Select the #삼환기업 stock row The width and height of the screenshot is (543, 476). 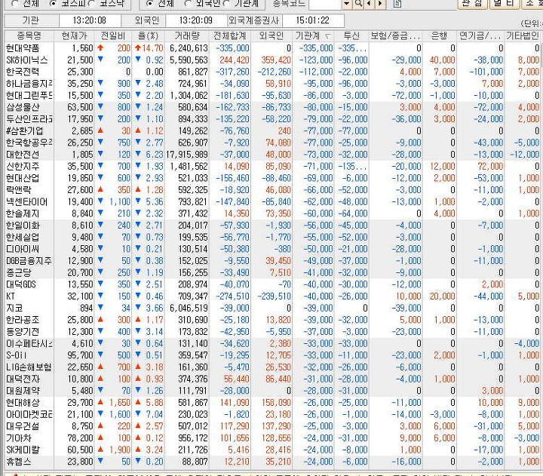tap(271, 131)
